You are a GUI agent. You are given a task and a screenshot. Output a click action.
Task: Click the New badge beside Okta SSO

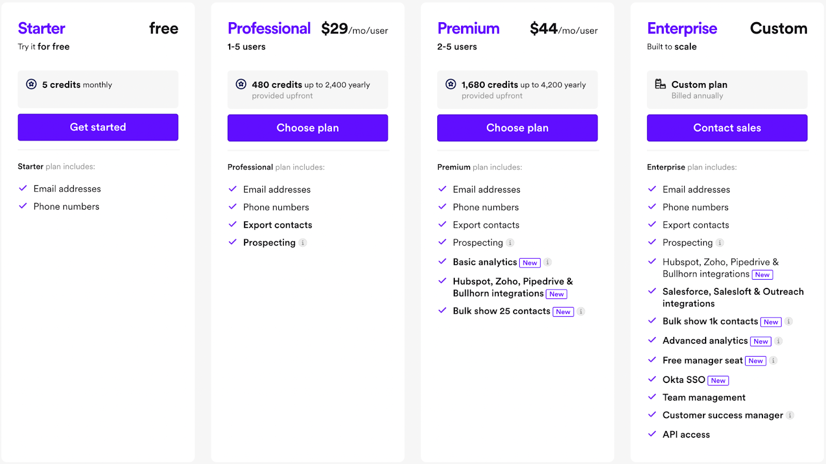click(718, 381)
